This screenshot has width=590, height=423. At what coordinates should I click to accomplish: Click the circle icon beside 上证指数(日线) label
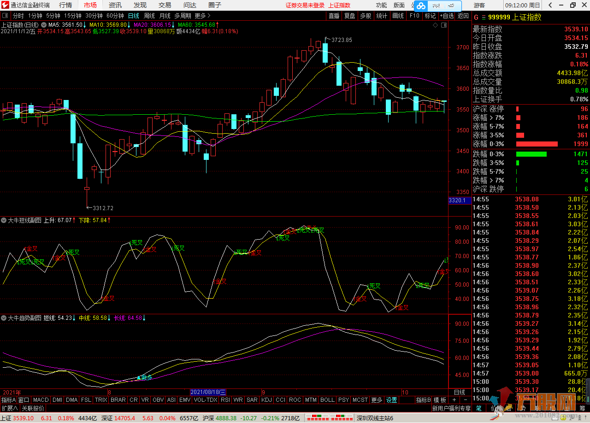click(x=44, y=25)
